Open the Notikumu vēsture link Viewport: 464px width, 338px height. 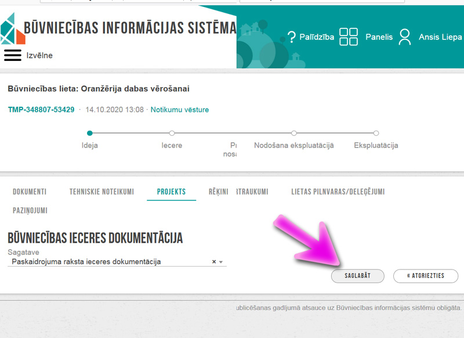click(180, 110)
